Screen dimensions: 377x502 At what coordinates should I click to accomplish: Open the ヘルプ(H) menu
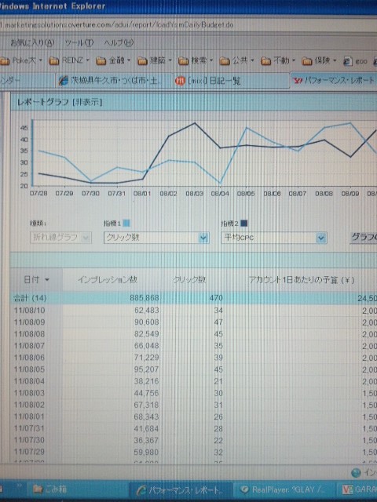coord(119,42)
